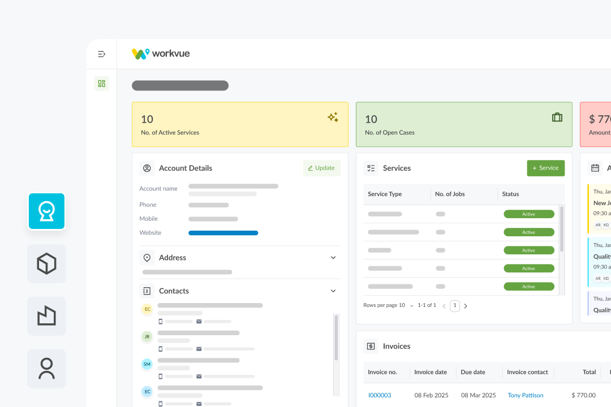Screen dimensions: 611x407
Task: Click the avatar icon beside Account Details
Action: [x=147, y=168]
